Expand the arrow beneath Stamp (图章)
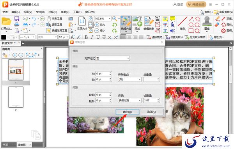This screenshot has width=234, height=149. (207, 32)
